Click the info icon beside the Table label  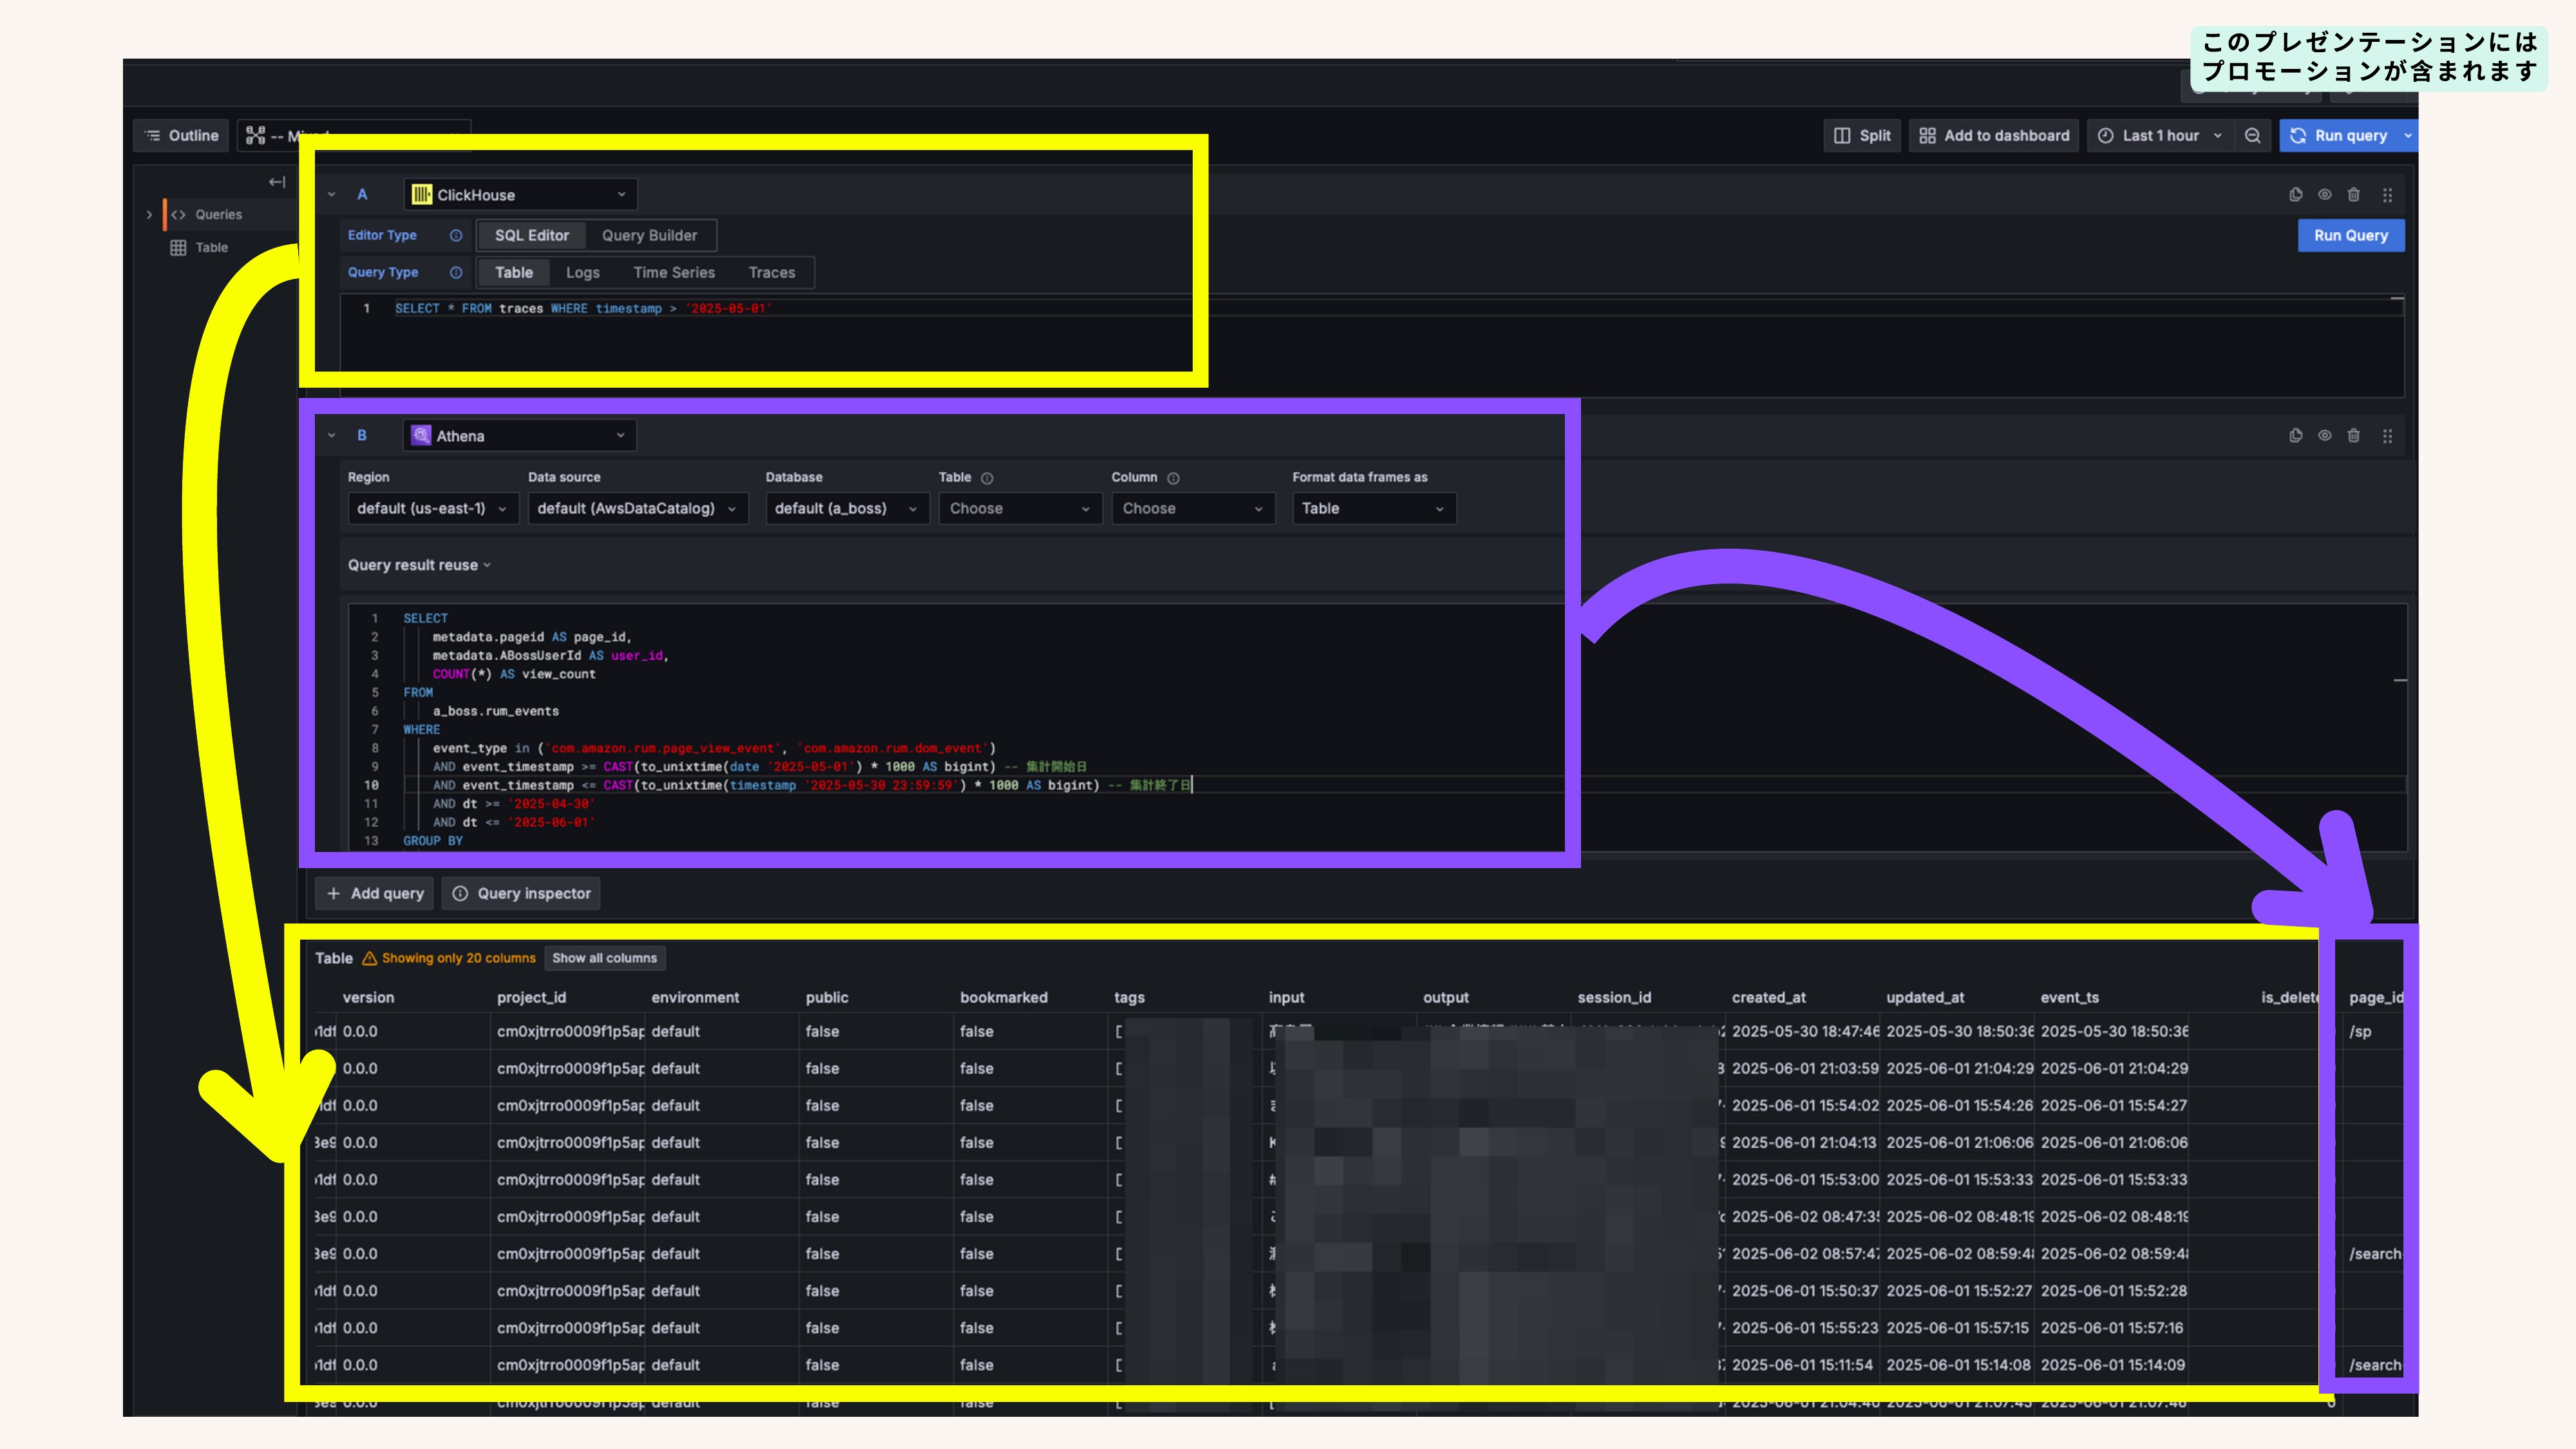click(x=987, y=478)
